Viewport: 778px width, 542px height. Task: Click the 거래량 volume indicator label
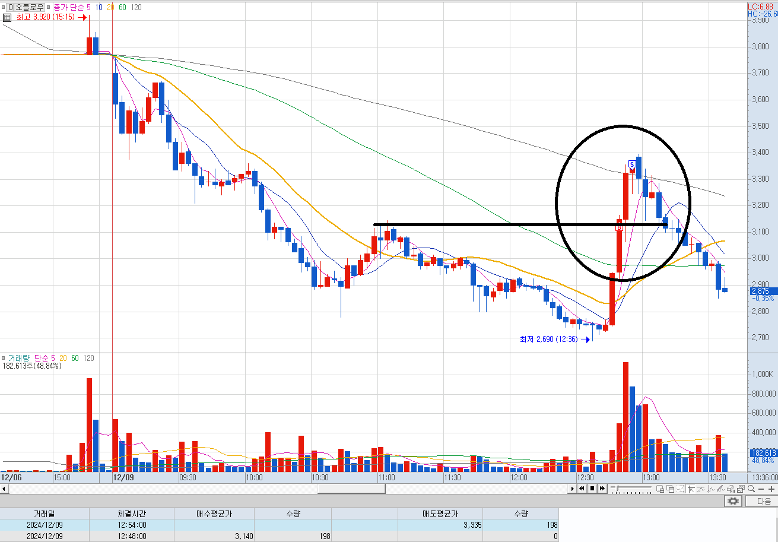pyautogui.click(x=18, y=358)
